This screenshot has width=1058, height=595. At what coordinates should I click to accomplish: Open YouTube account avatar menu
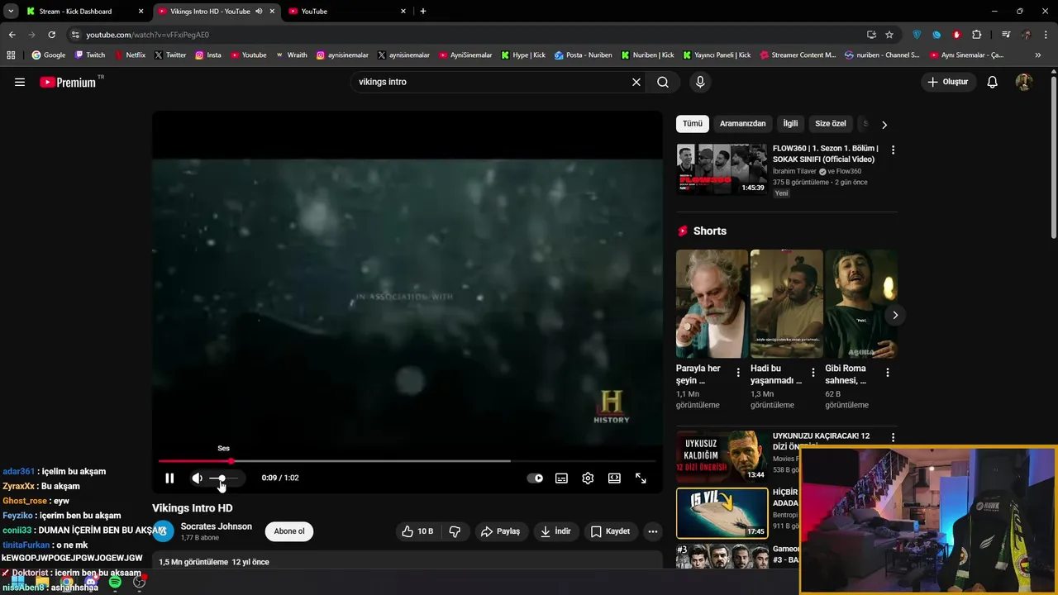coord(1023,82)
